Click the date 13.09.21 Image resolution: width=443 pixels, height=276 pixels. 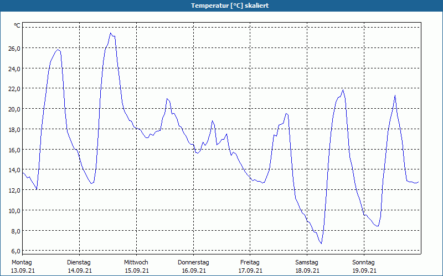point(23,270)
